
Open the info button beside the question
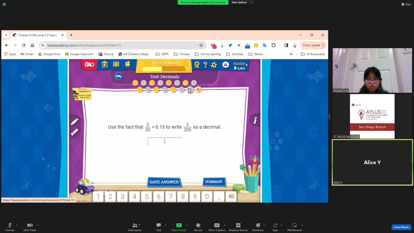click(255, 121)
